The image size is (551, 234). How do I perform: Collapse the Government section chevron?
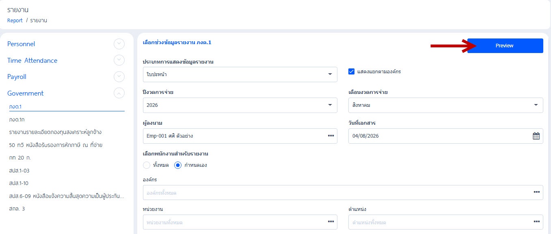click(x=119, y=93)
